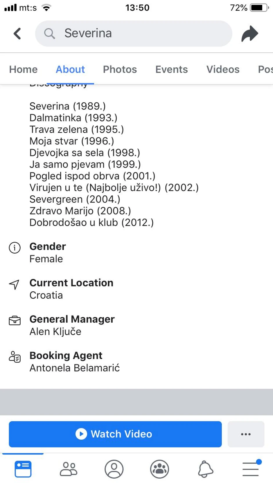Open the Friends icon in bottom bar
273x485 pixels.
coord(69,469)
